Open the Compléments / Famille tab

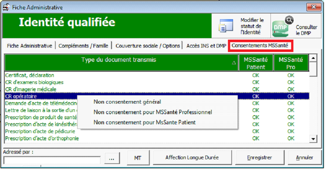click(x=83, y=46)
